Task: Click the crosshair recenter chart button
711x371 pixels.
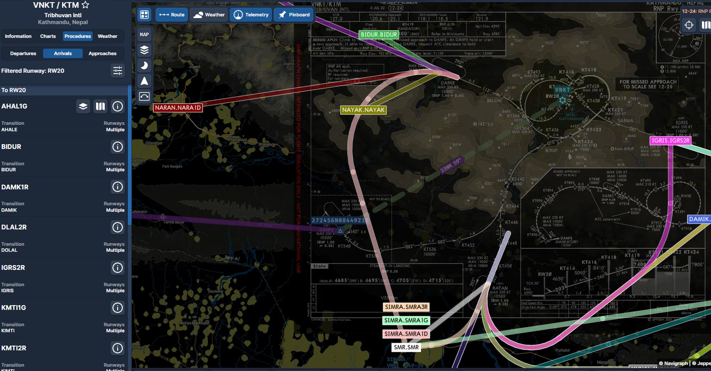Action: coord(689,25)
